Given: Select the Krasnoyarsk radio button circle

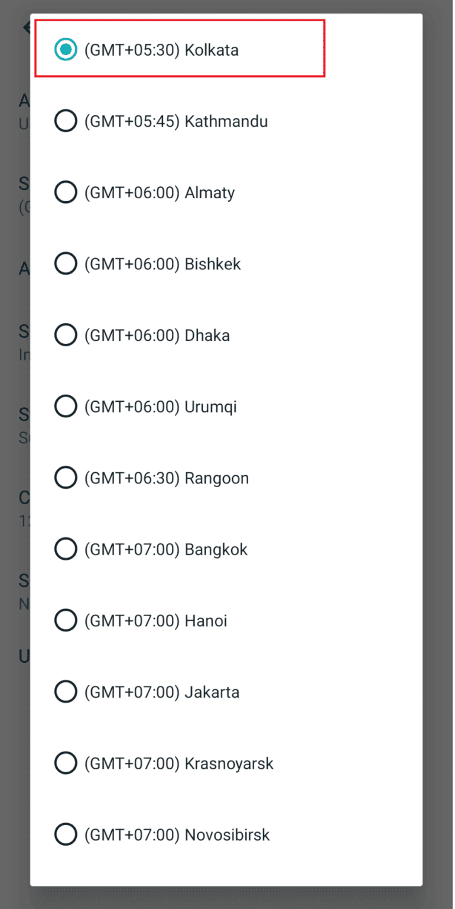Looking at the screenshot, I should (66, 763).
